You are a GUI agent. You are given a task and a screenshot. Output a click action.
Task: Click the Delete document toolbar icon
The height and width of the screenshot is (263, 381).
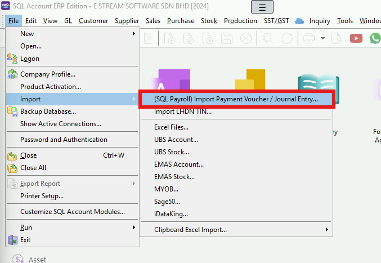(208, 38)
